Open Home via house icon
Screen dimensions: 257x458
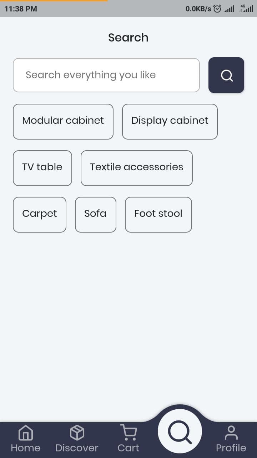[x=26, y=433]
